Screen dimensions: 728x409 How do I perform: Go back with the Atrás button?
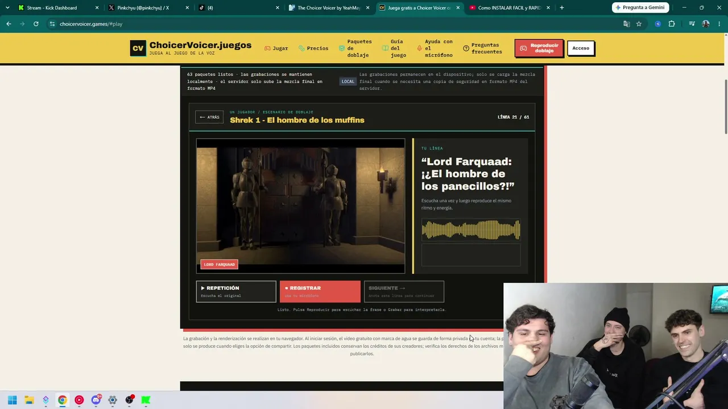point(209,117)
